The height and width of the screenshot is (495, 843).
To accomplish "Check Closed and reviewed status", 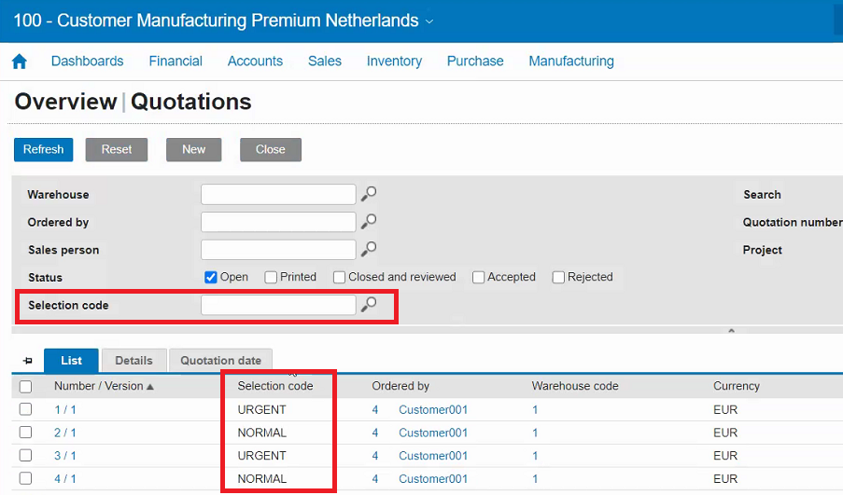I will [x=339, y=277].
